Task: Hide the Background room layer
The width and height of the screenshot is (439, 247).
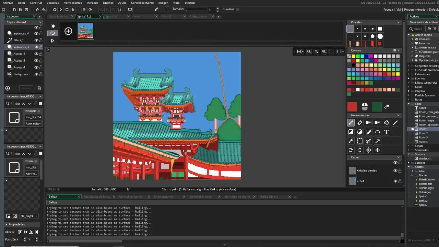Action: click(x=36, y=74)
